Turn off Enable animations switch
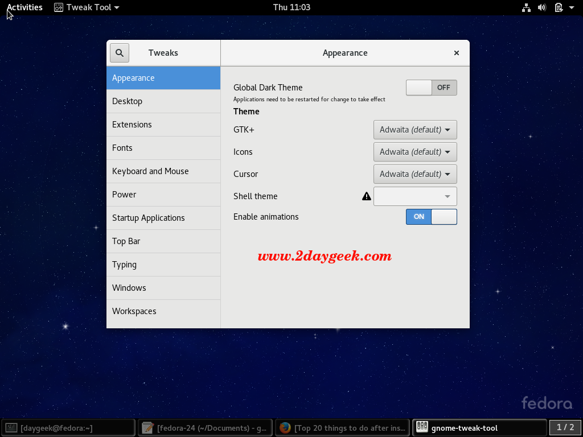This screenshot has width=583, height=437. [x=432, y=217]
